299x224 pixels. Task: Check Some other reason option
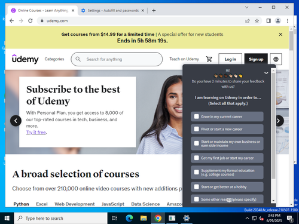coord(197,200)
